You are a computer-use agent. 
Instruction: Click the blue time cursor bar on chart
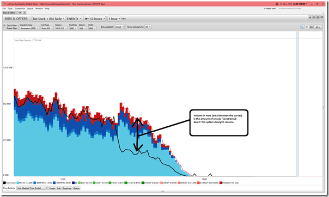[297, 104]
